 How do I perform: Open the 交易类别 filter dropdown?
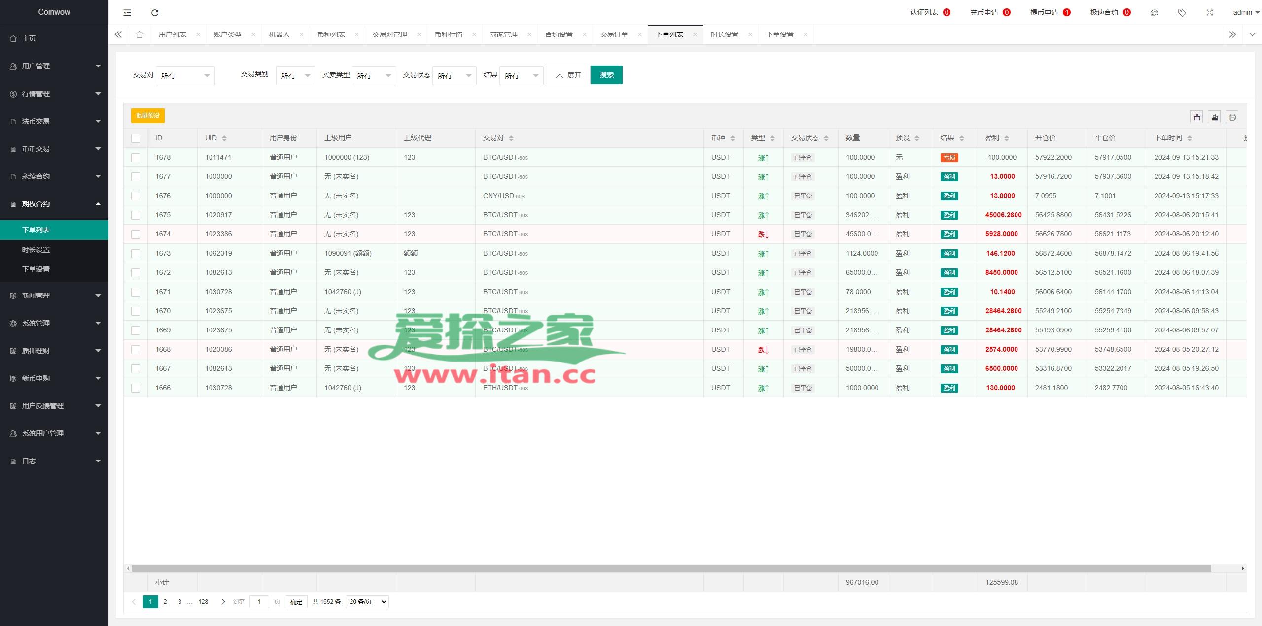click(x=295, y=76)
